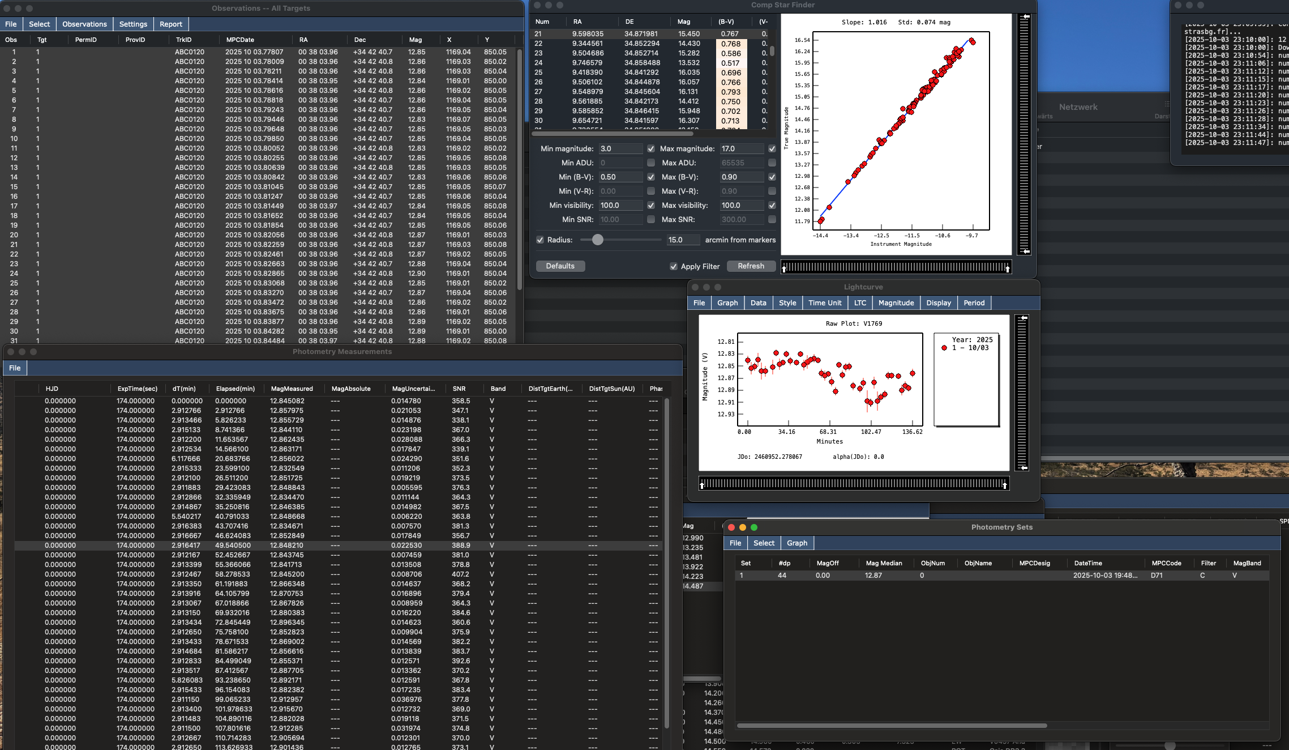Click left up-arrow marker below Lightcurve plot

703,485
